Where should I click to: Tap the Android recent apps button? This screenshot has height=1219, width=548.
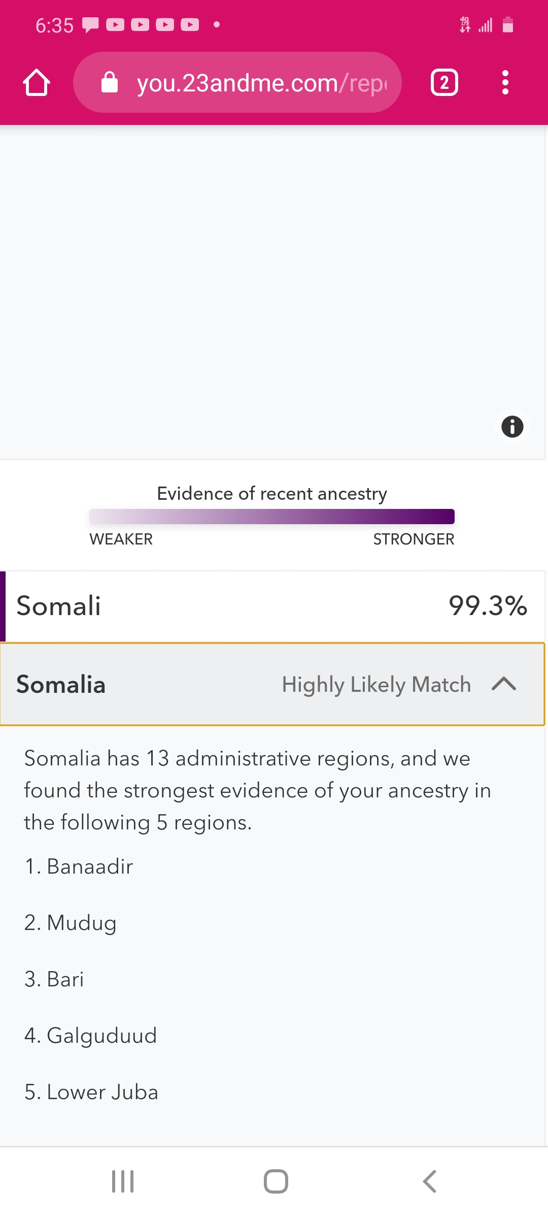123,1181
